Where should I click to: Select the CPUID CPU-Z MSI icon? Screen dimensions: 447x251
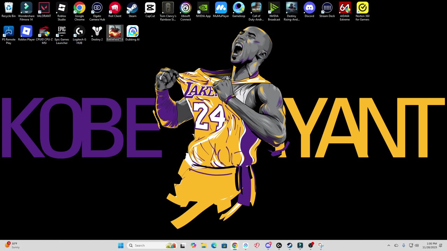point(44,35)
